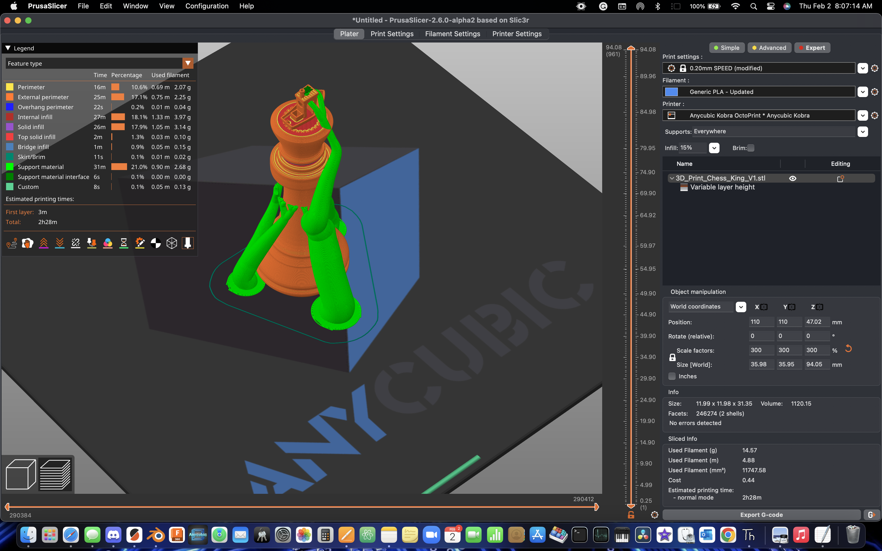882x551 pixels.
Task: Open the Filament preset dropdown arrow
Action: pos(862,92)
